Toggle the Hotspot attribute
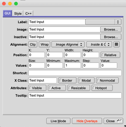This screenshot has height=127, width=126. pyautogui.click(x=102, y=88)
